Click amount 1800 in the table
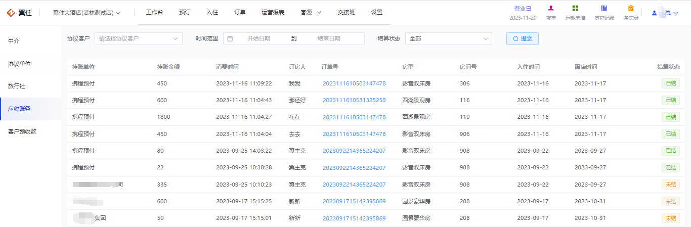The image size is (691, 227). (163, 117)
